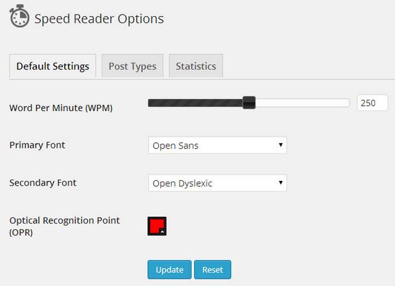Focus the WPM value field showing 250
The width and height of the screenshot is (395, 286).
(x=372, y=103)
